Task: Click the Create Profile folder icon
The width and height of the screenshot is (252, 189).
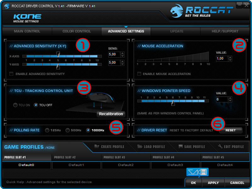Action: [x=97, y=146]
